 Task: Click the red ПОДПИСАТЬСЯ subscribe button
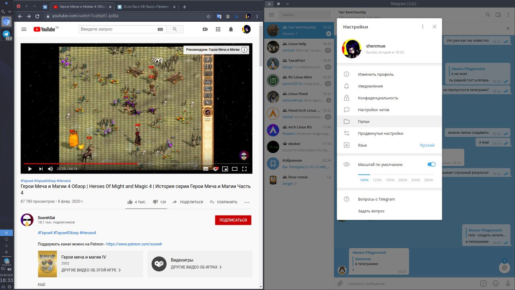(x=233, y=220)
